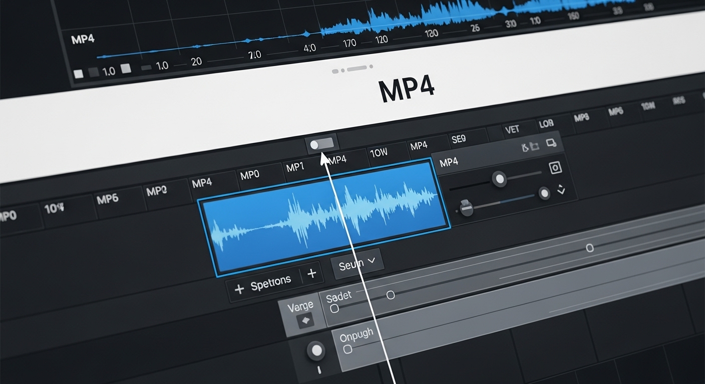This screenshot has width=705, height=384.
Task: Click the plus icon right of Spetrons
Action: (311, 273)
